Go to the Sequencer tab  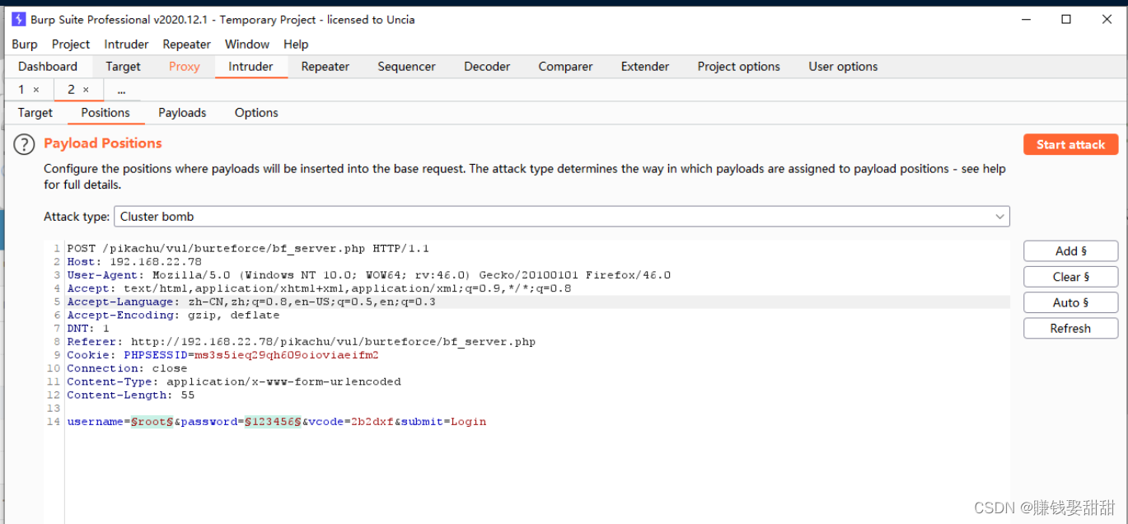tap(406, 67)
